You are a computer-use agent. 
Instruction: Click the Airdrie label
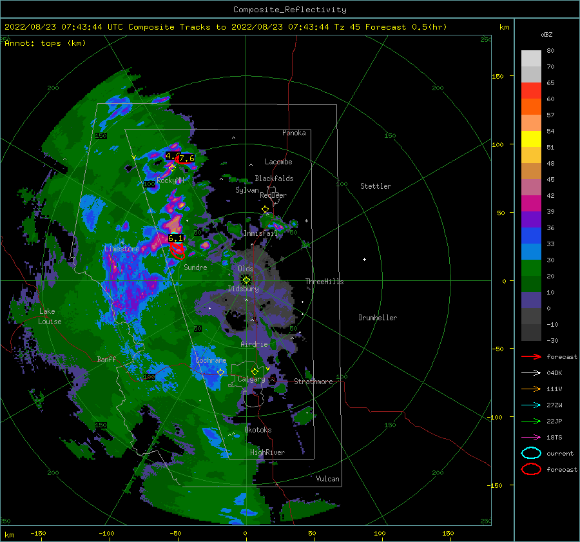coord(254,344)
